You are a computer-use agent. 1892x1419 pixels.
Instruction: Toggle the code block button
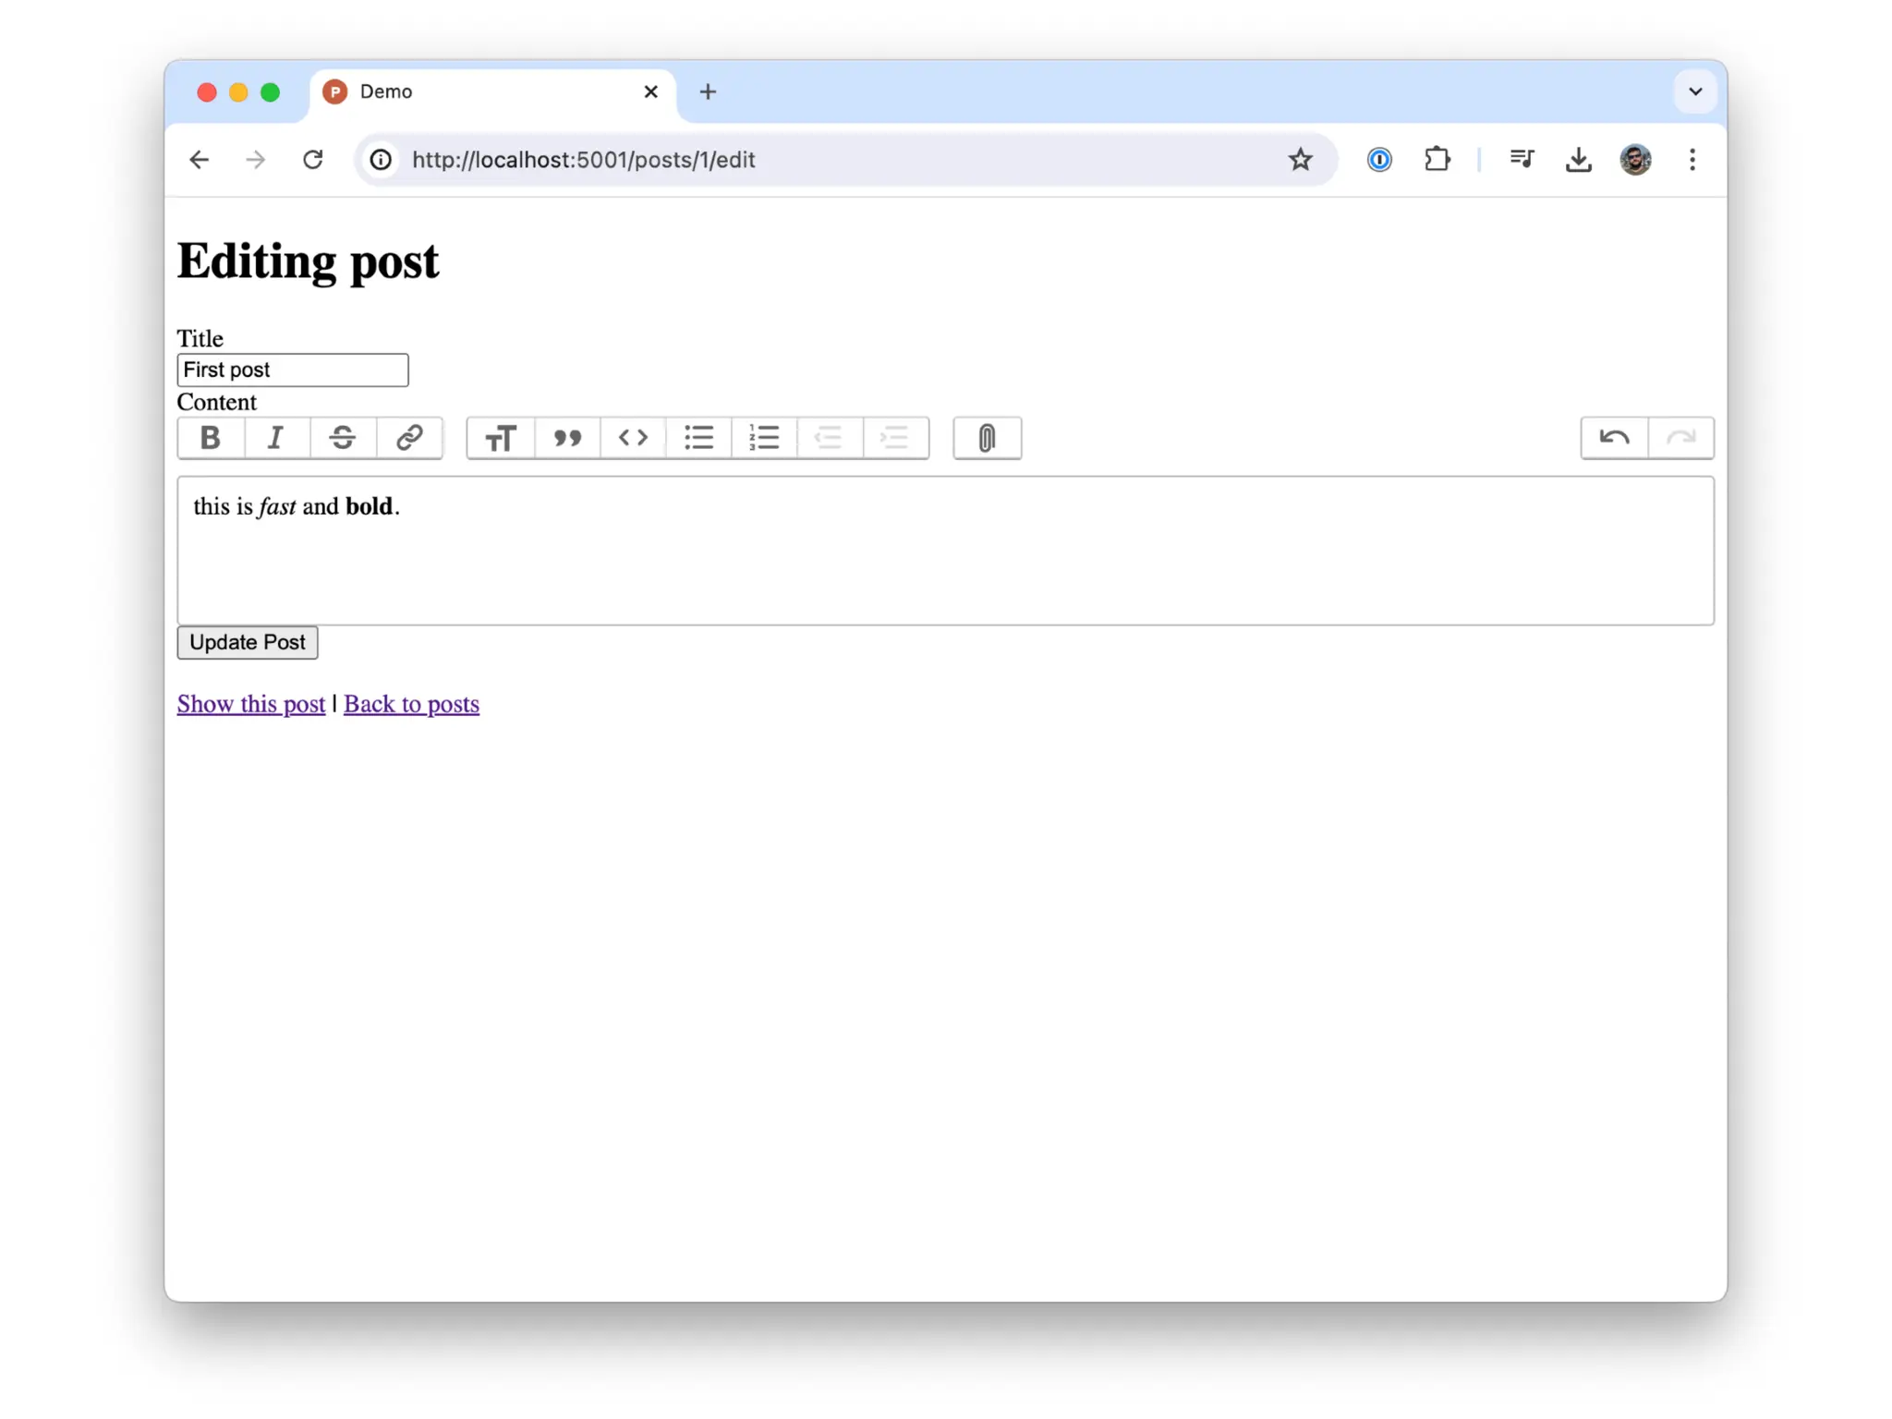click(633, 438)
